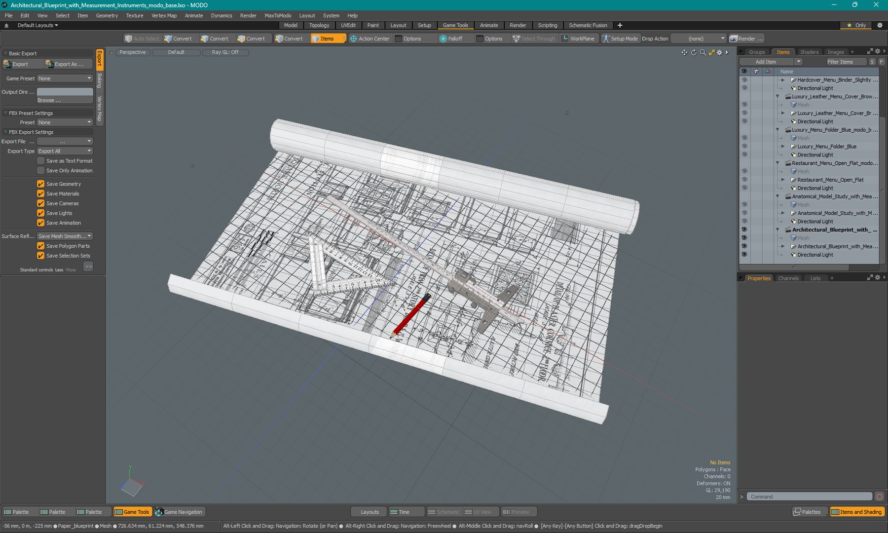Click the Items and Shading button
This screenshot has height=533, width=888.
coord(856,512)
